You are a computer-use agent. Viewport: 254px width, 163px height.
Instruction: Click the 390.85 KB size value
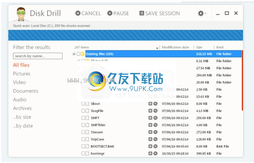204,153
